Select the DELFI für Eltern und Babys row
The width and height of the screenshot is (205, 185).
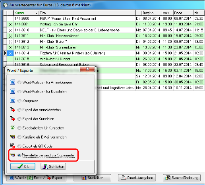coord(104,30)
